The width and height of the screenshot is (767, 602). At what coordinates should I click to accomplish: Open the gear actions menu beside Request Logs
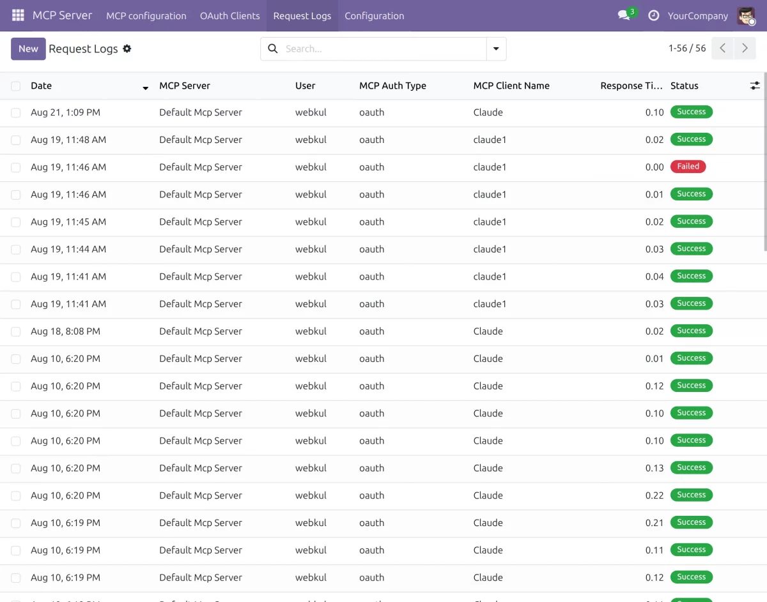click(x=127, y=49)
